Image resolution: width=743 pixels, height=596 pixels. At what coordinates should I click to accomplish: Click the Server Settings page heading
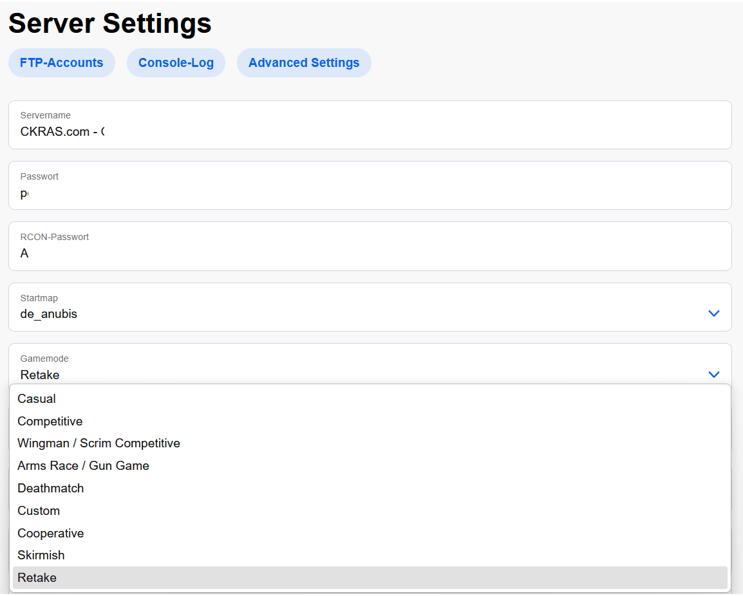pos(110,23)
